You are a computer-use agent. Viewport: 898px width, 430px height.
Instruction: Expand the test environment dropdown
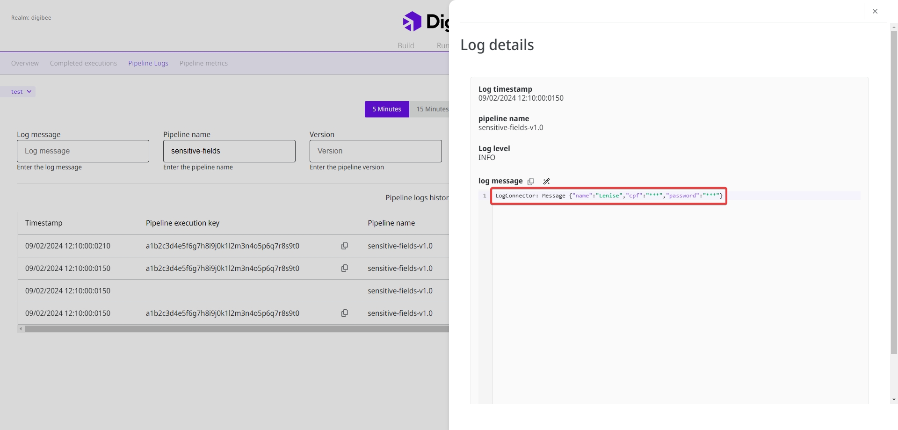(22, 92)
